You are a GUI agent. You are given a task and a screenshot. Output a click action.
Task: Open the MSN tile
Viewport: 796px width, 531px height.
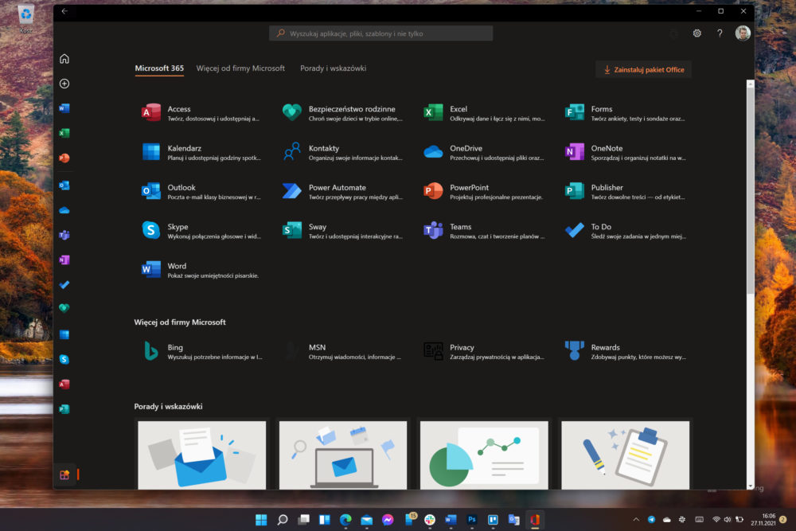342,351
